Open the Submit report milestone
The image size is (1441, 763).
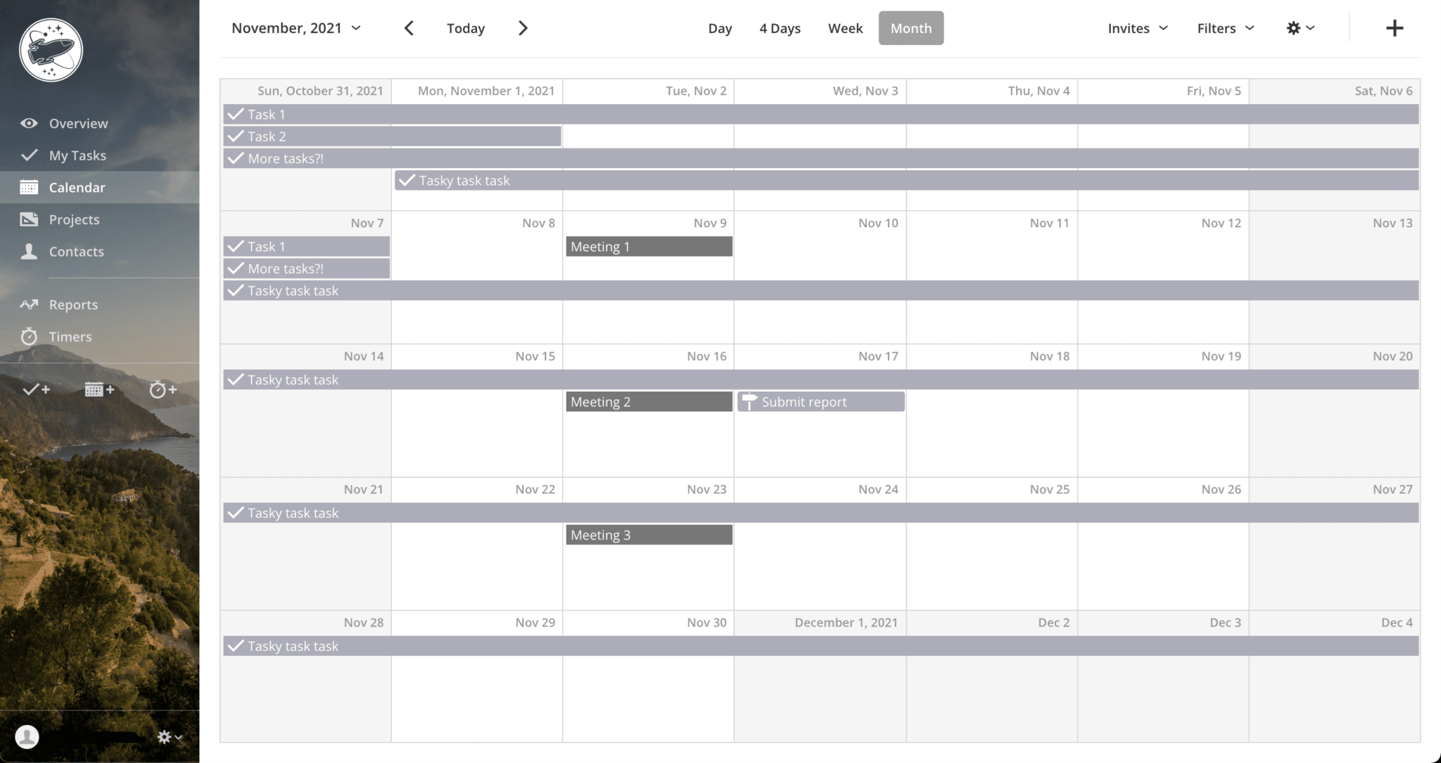820,402
